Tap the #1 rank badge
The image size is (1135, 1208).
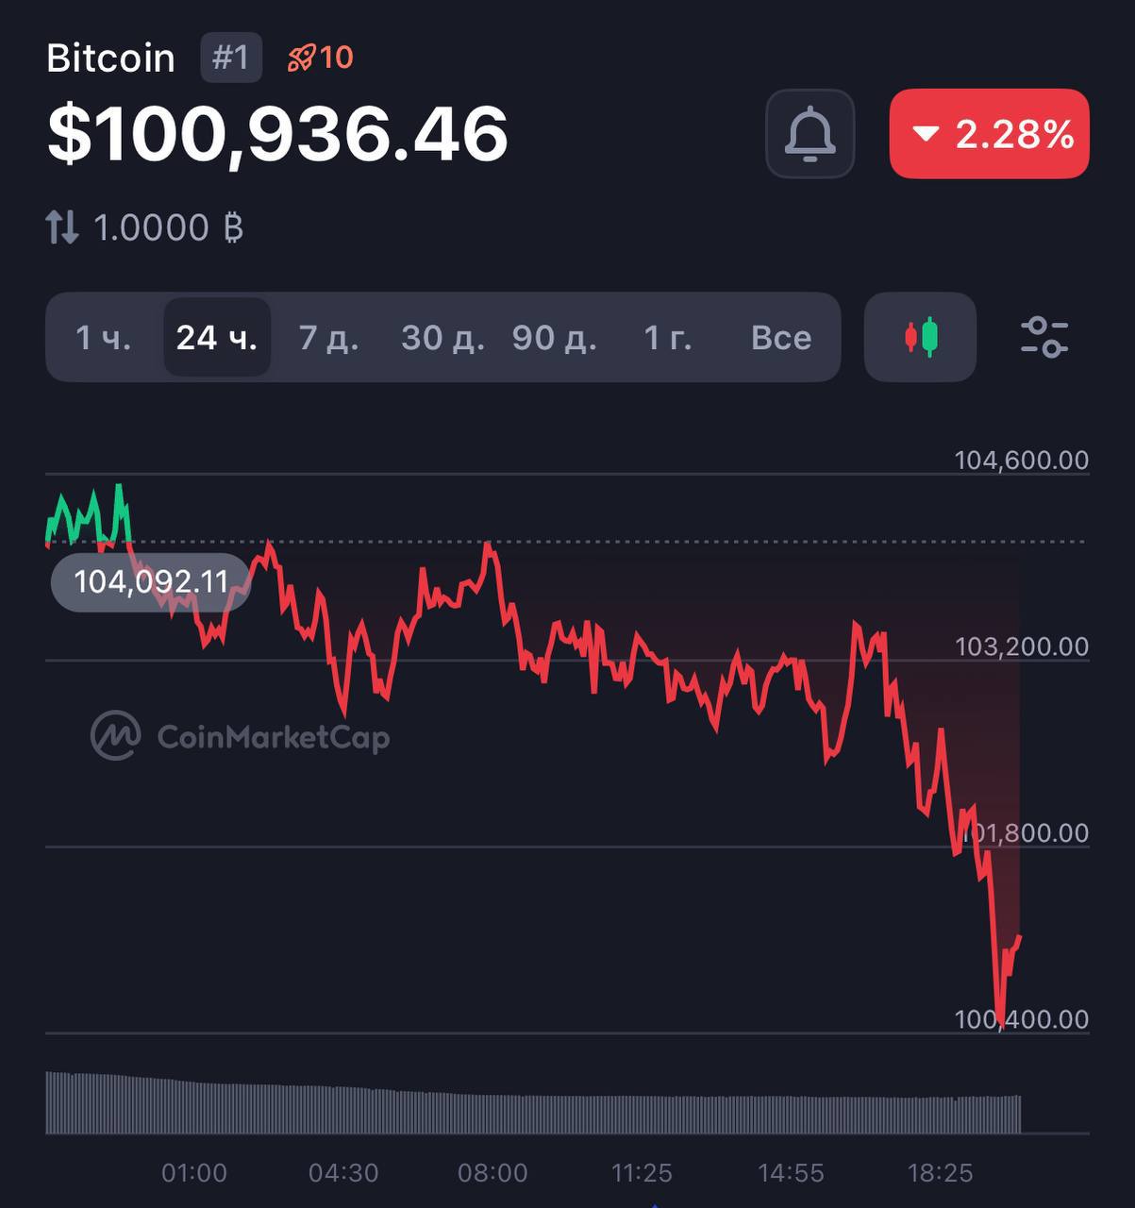click(230, 58)
